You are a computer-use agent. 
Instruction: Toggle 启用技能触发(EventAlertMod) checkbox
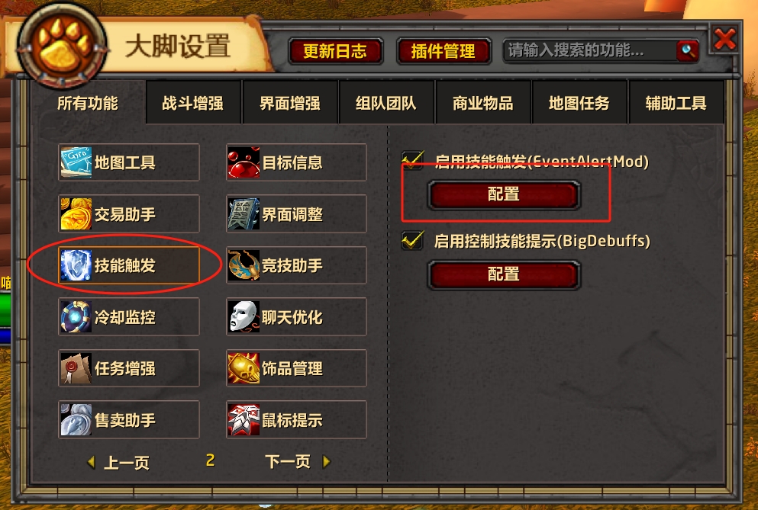(412, 160)
